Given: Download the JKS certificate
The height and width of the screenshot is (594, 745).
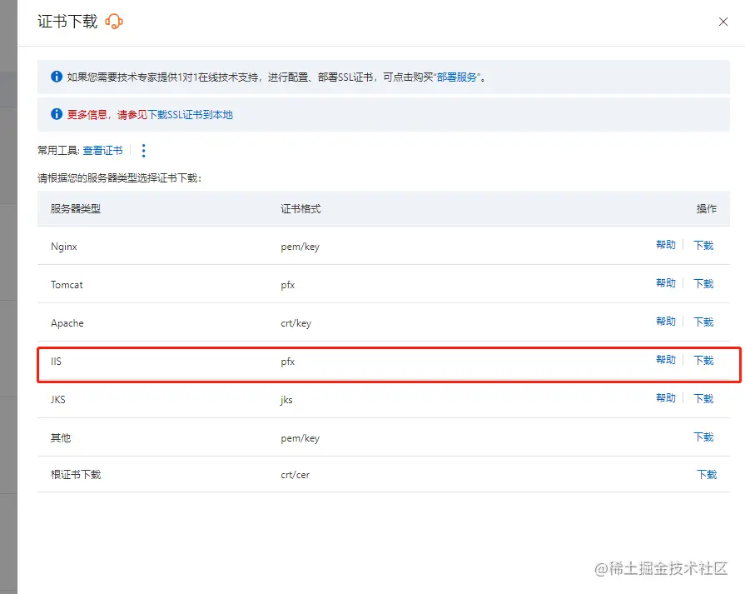Looking at the screenshot, I should tap(703, 398).
